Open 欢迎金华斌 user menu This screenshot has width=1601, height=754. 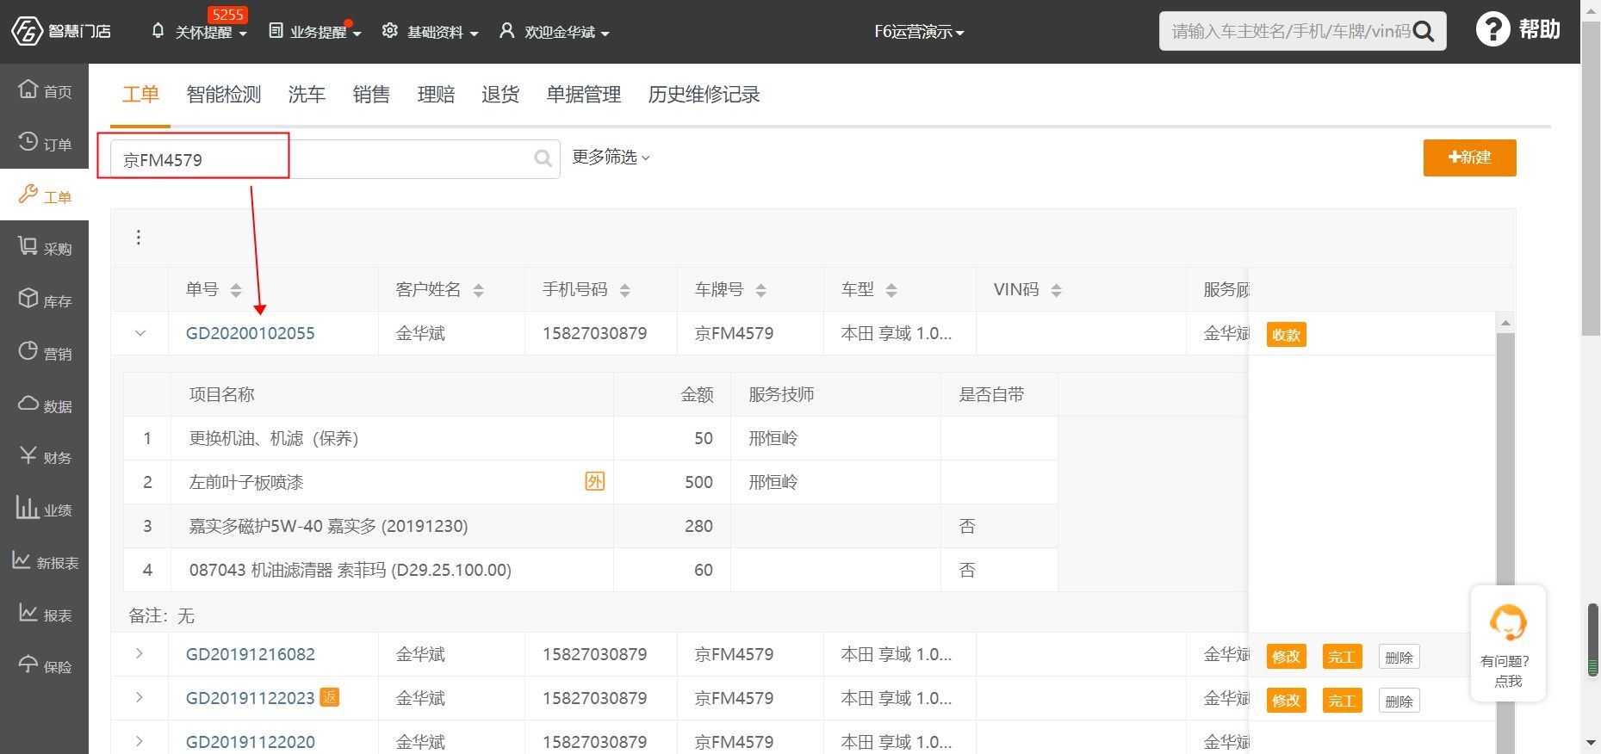(555, 32)
